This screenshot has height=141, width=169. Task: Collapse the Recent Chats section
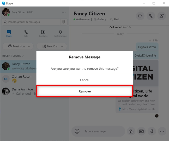[x=13, y=56]
